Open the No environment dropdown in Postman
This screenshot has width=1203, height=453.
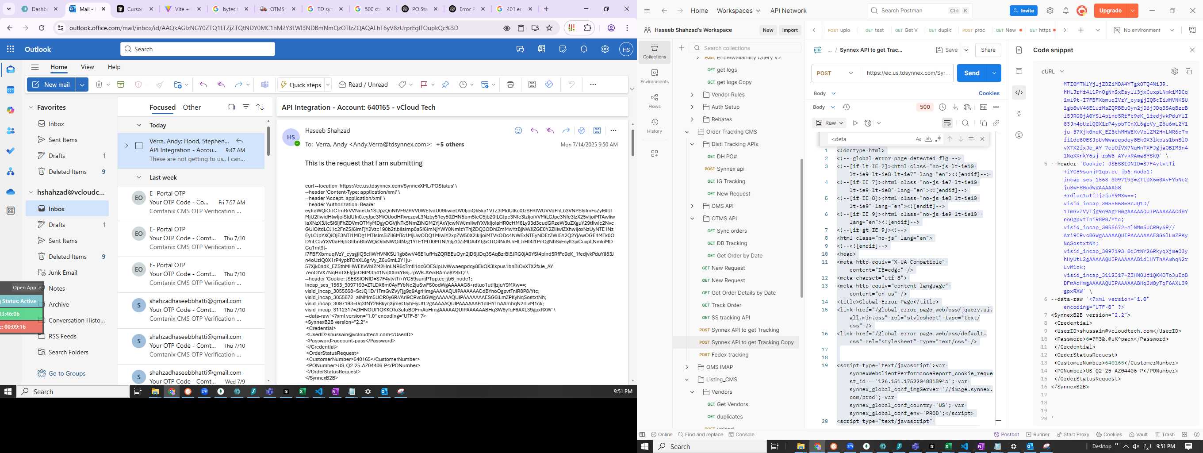1144,30
